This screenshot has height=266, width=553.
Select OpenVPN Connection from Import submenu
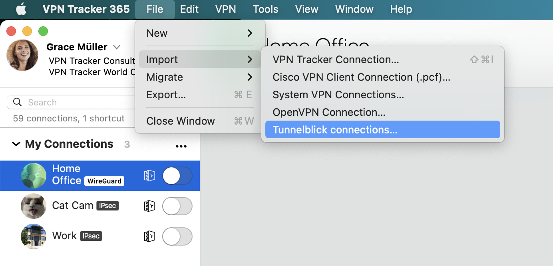328,112
